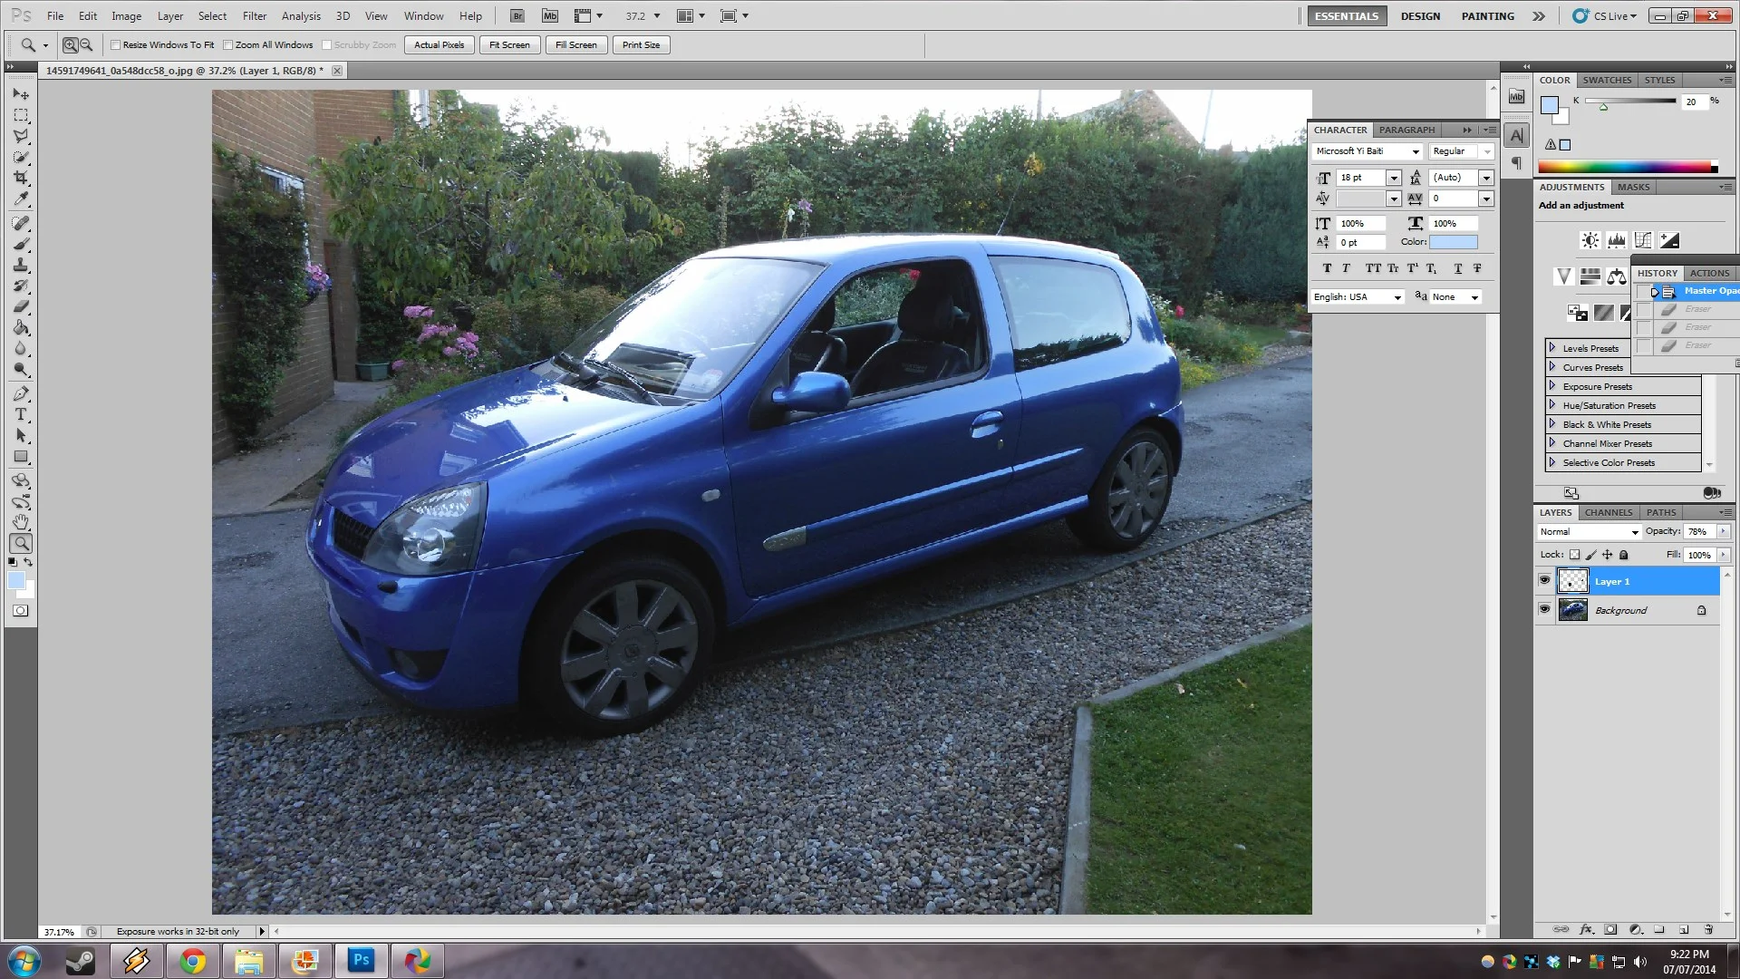Open the font family dropdown
This screenshot has height=979, width=1740.
[x=1416, y=151]
